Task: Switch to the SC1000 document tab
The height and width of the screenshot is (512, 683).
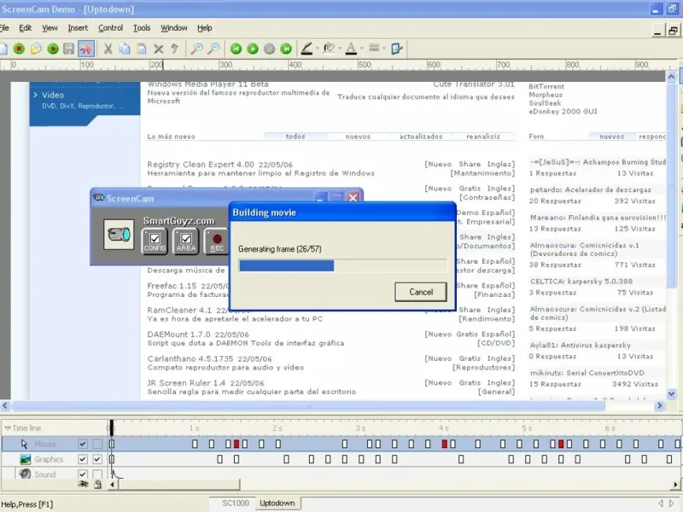Action: pyautogui.click(x=236, y=503)
